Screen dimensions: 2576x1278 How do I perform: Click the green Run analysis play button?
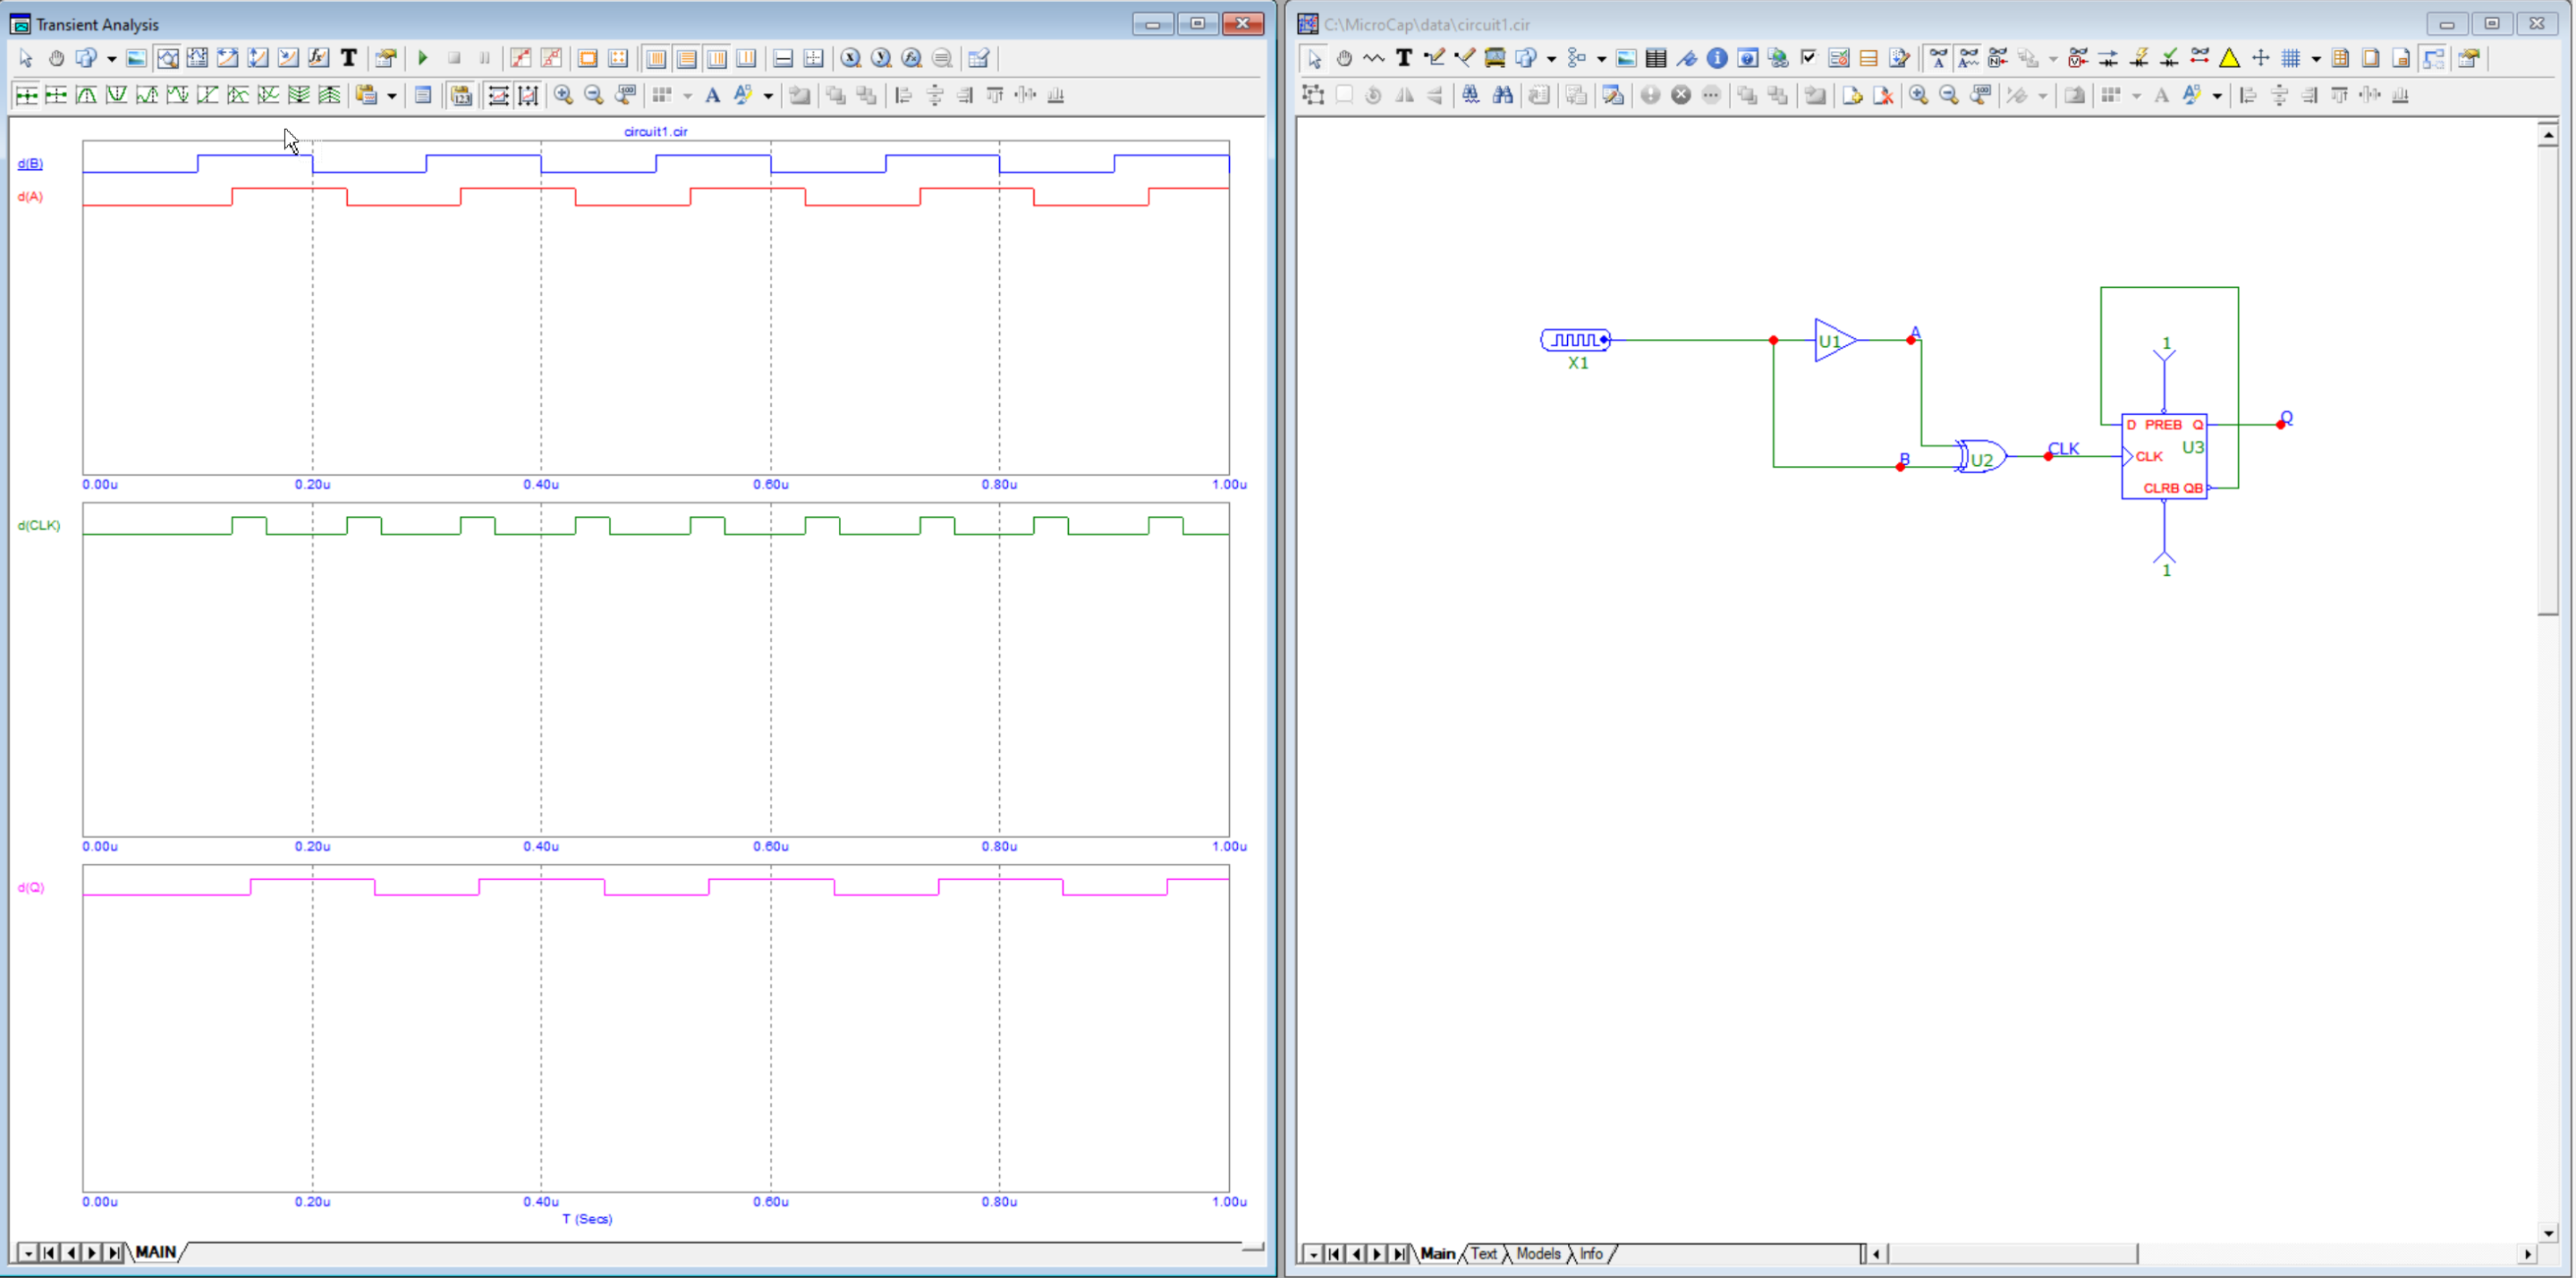pyautogui.click(x=423, y=58)
